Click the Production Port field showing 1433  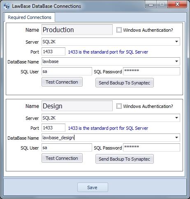tap(53, 52)
